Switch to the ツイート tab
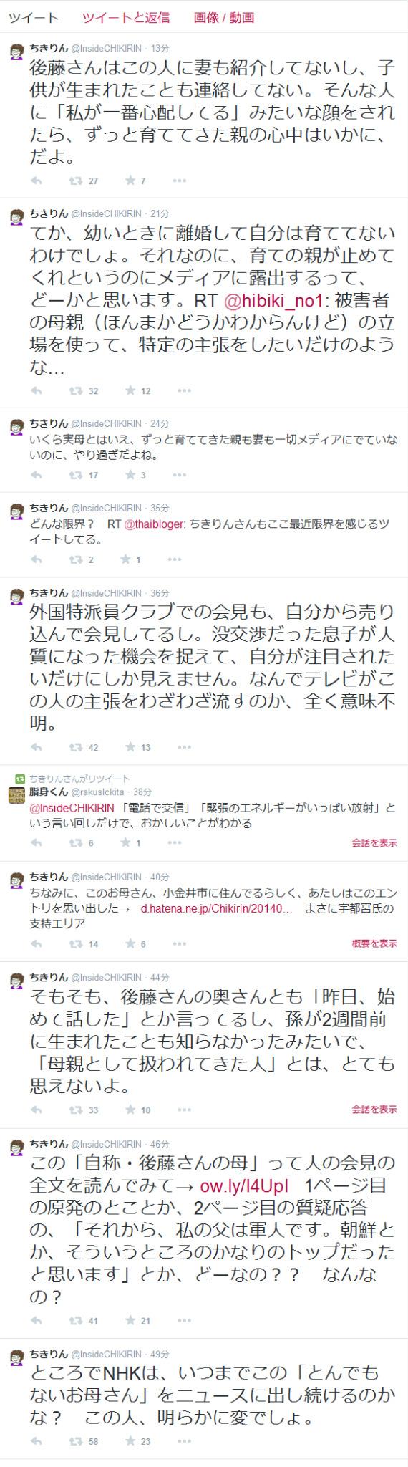The width and height of the screenshot is (408, 1467). tap(33, 17)
